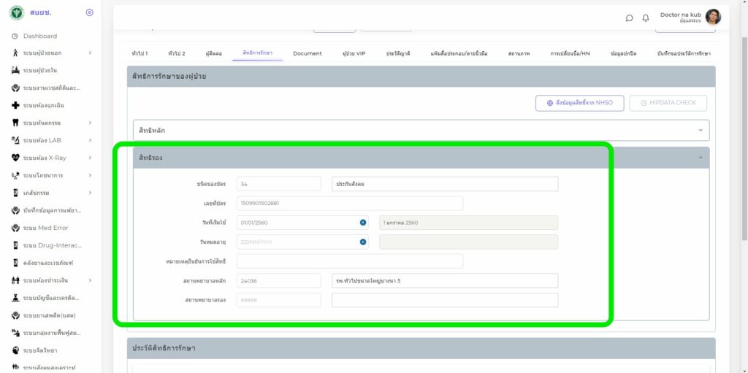
Task: Expand the สิทธิหลัก accordion section
Action: (420, 130)
